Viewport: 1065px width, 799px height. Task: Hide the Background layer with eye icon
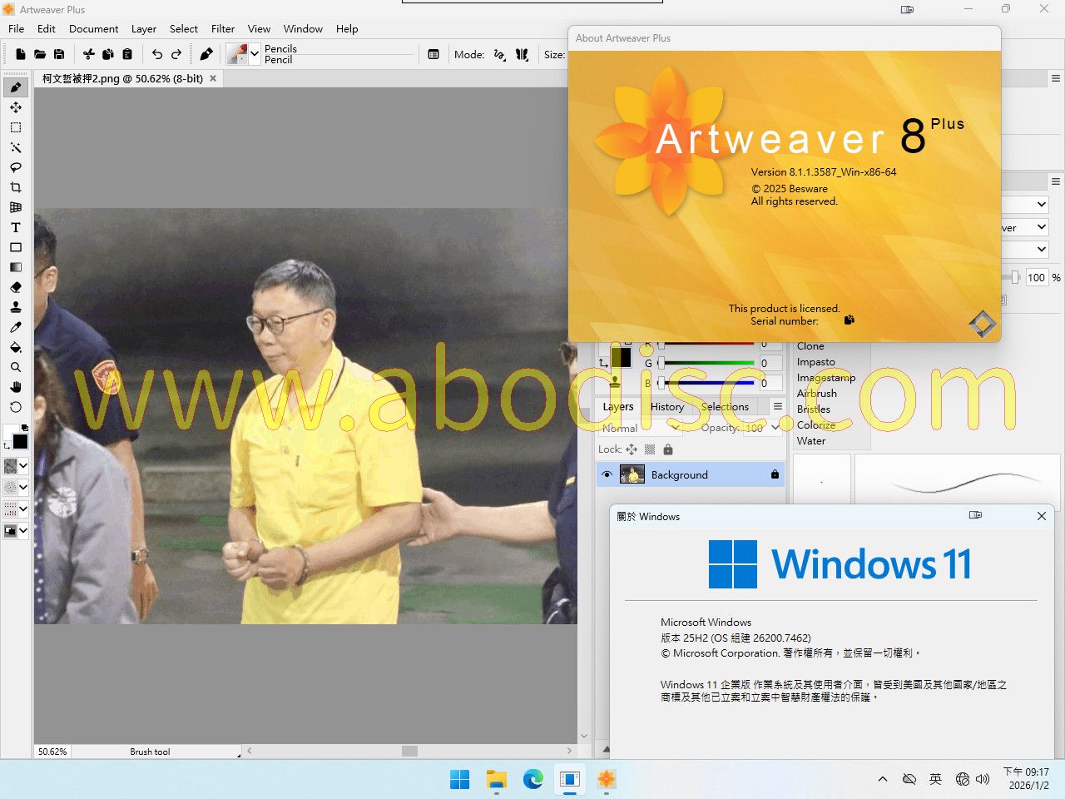[x=607, y=474]
